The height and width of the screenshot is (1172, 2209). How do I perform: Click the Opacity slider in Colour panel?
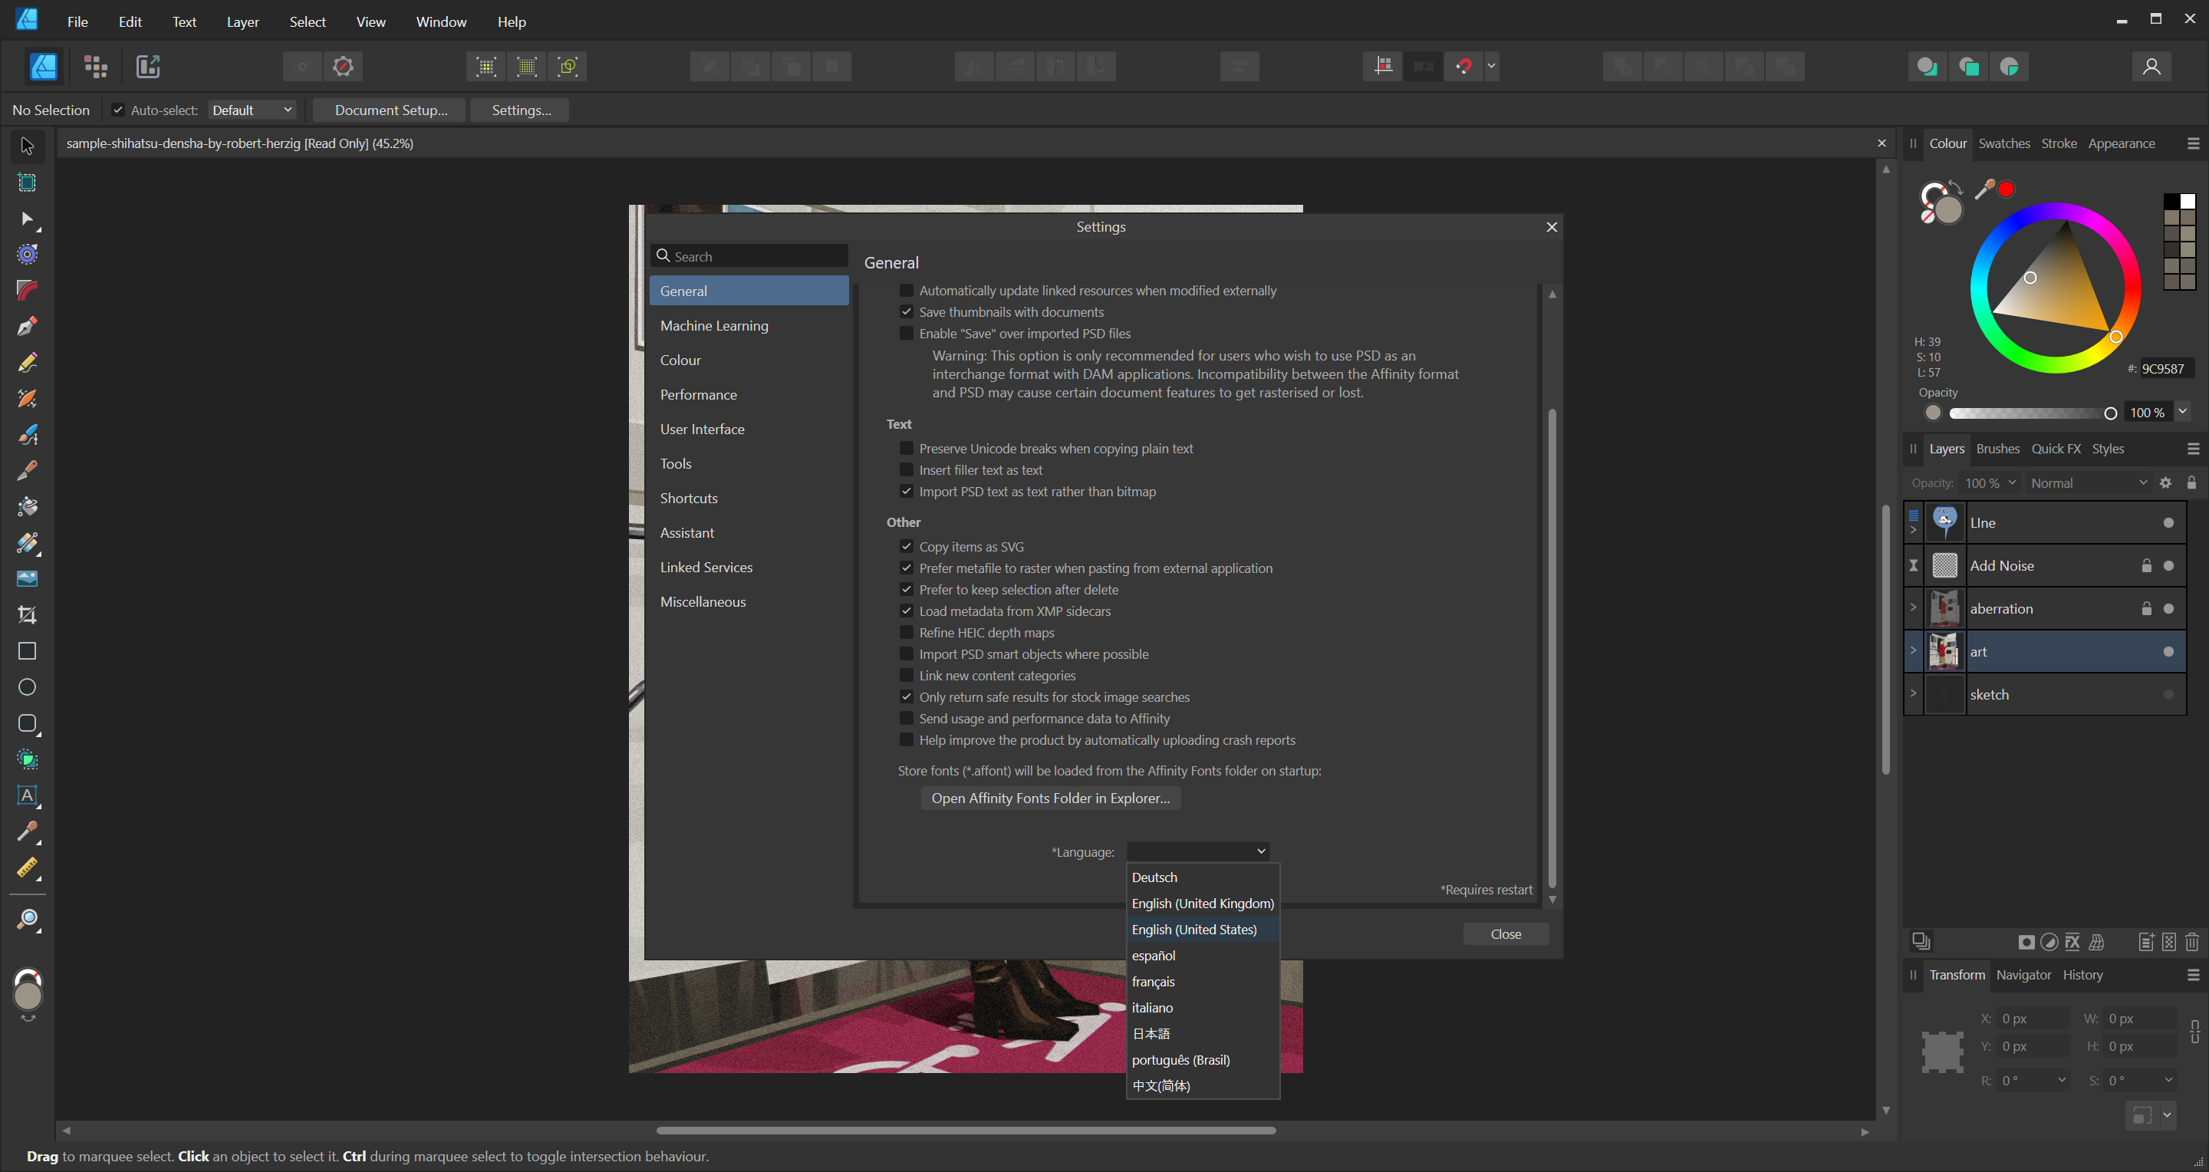[x=2029, y=413]
